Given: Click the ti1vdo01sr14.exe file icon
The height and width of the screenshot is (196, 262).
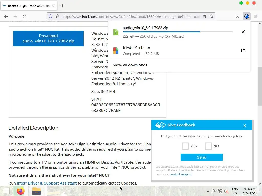Looking at the screenshot, I should [116, 51].
